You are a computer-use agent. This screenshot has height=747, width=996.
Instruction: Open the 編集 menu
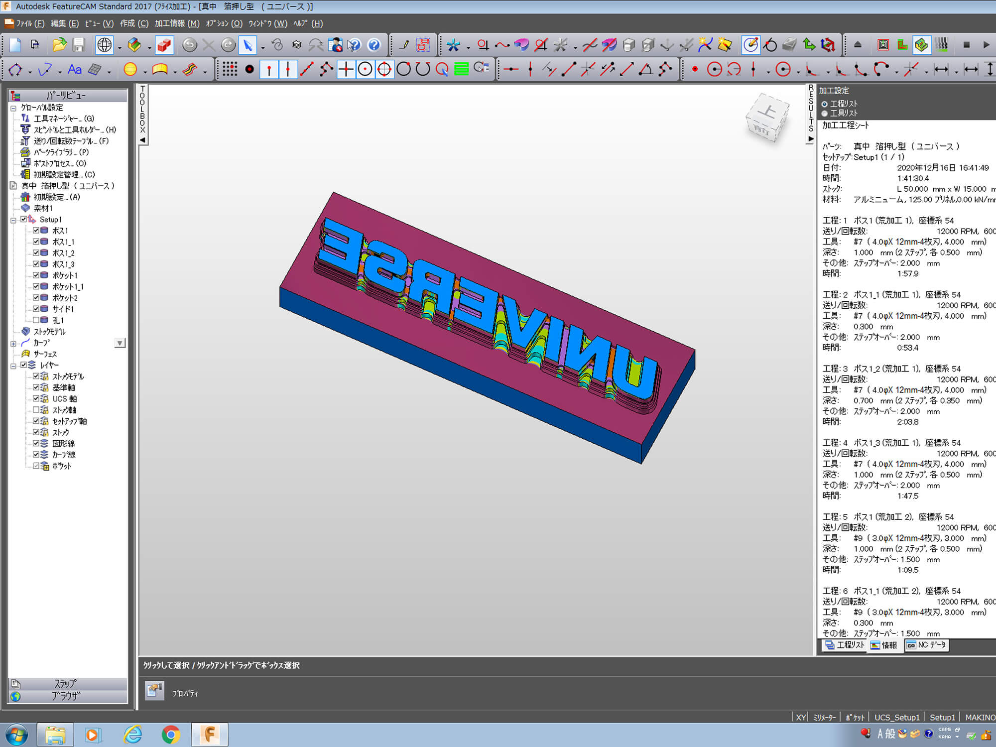[x=65, y=23]
